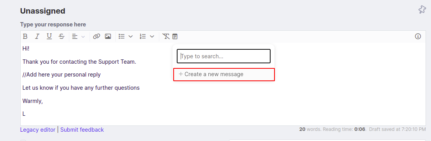Open the editor info icon
431x141 pixels.
pos(418,36)
